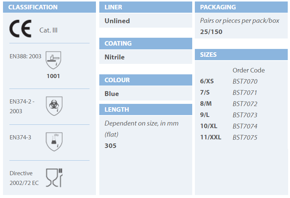
Task: Select the COATING header
Action: (145, 43)
